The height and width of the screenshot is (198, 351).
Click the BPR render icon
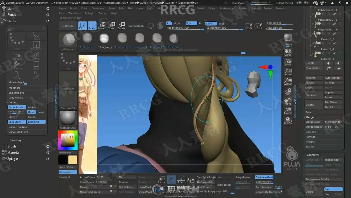coord(288,38)
